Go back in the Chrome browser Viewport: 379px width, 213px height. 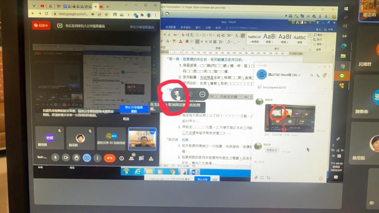click(x=33, y=14)
